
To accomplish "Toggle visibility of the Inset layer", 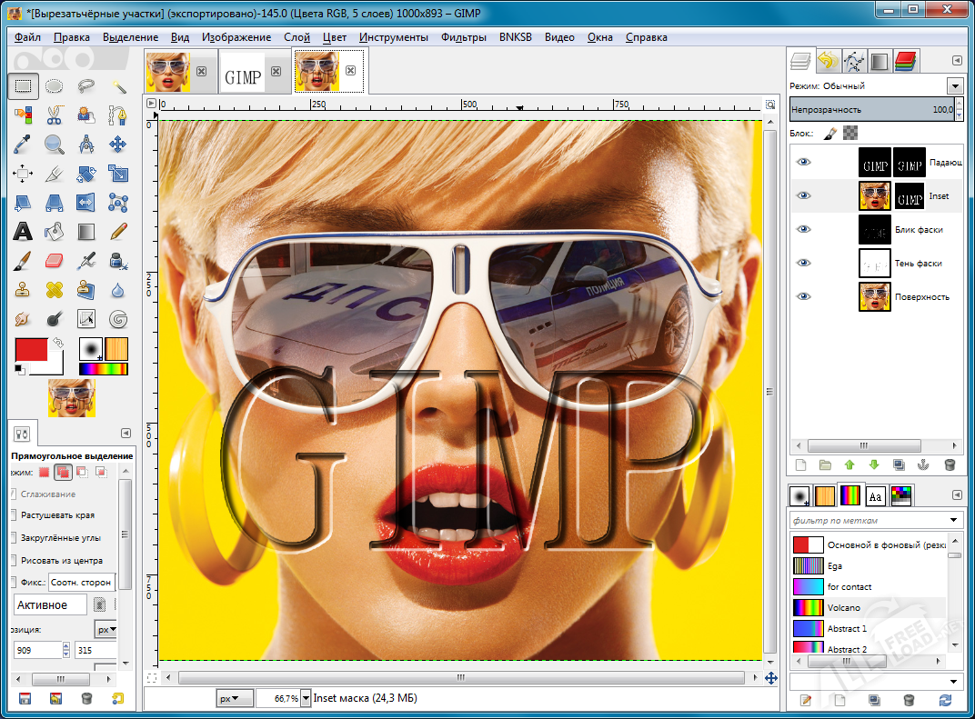I will (x=803, y=195).
